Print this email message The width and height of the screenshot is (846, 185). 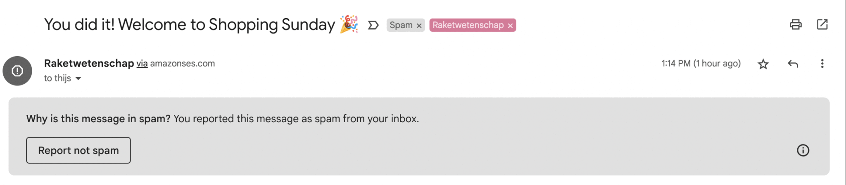point(796,25)
